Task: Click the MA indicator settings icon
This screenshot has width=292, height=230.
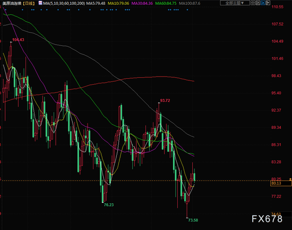Action: (40, 3)
